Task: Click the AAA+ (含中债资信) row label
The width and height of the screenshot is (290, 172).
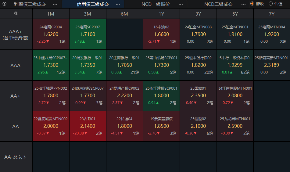Action: 16,34
